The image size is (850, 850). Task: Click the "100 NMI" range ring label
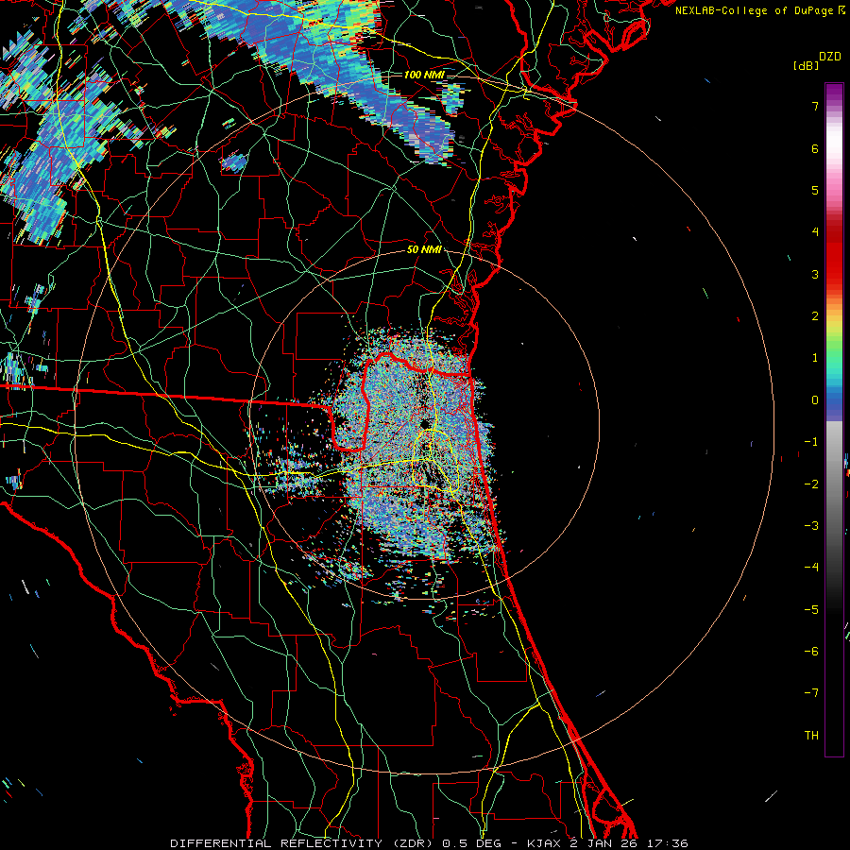click(x=424, y=75)
